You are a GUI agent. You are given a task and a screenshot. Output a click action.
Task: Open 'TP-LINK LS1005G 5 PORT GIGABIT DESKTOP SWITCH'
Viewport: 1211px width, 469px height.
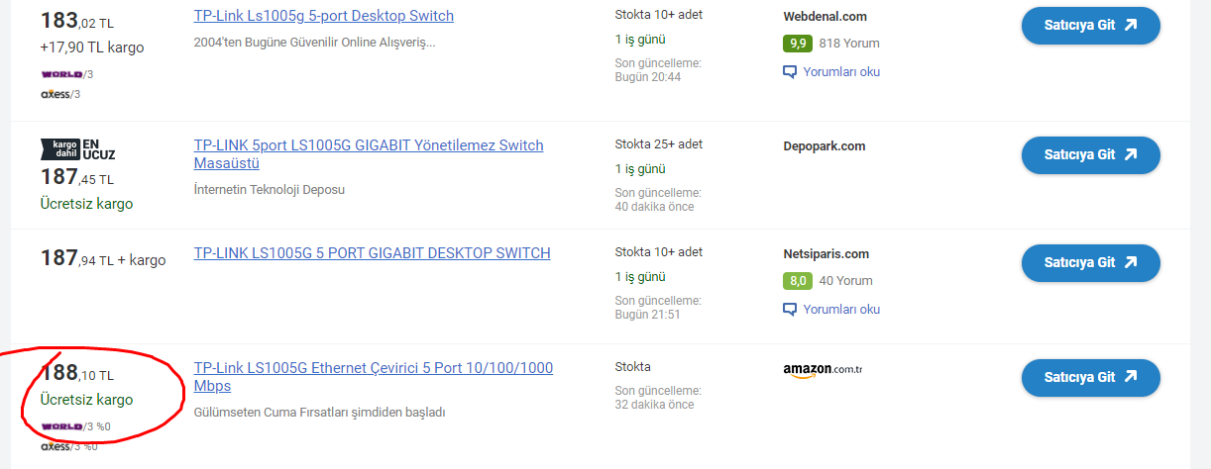coord(372,253)
